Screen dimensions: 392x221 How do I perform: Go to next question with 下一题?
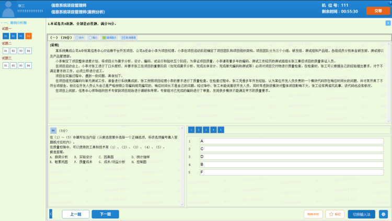pyautogui.click(x=105, y=214)
